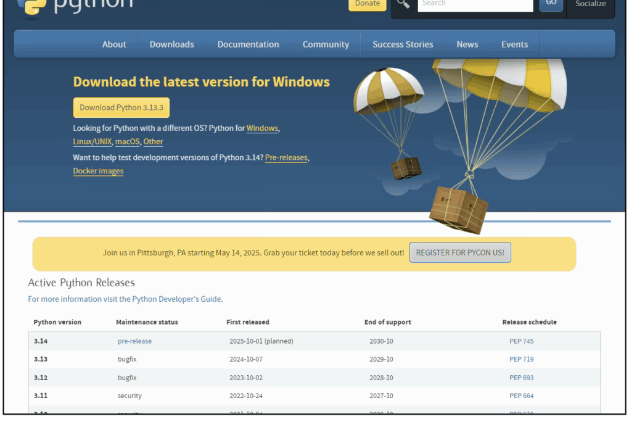The height and width of the screenshot is (432, 629).
Task: Open the Downloads navigation menu
Action: tap(171, 44)
